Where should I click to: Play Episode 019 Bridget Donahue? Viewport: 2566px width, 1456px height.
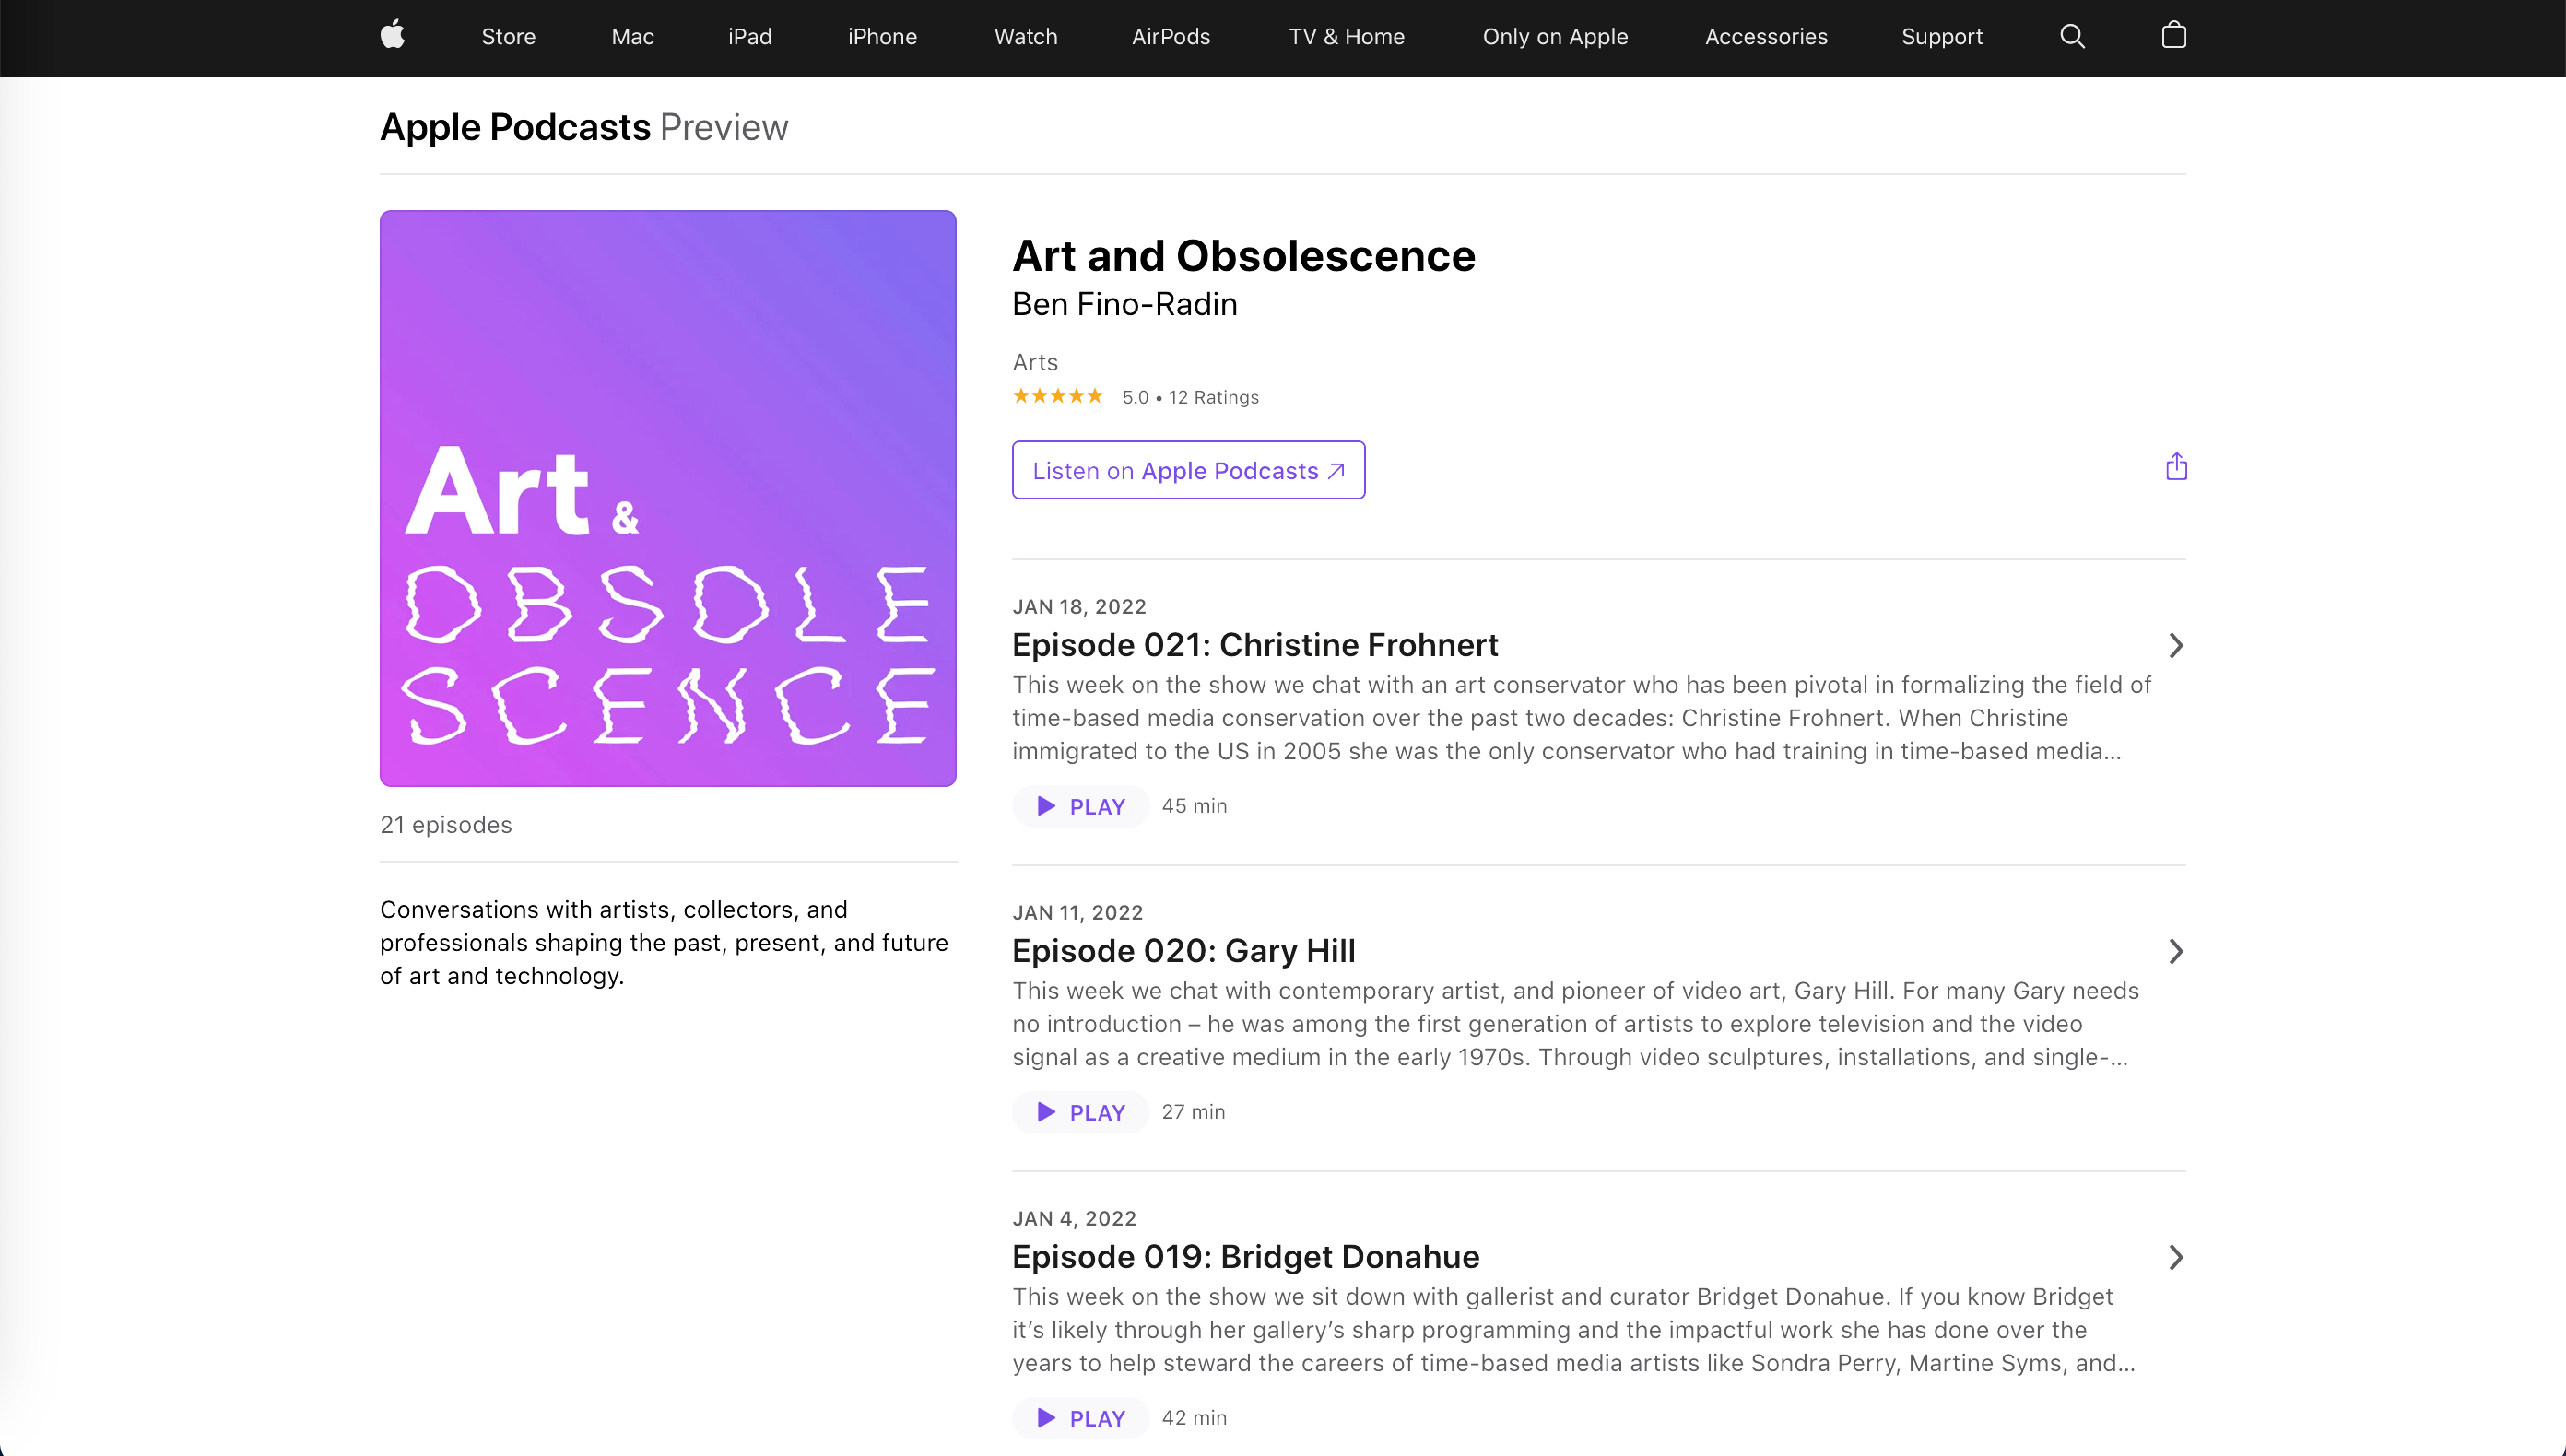[x=1080, y=1418]
